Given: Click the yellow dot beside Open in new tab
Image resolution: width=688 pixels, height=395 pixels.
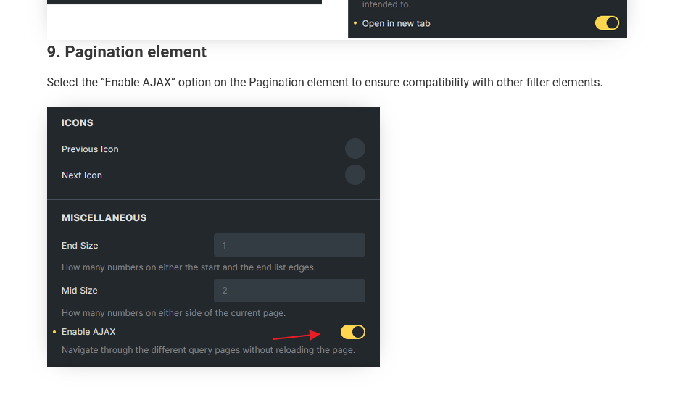Looking at the screenshot, I should pyautogui.click(x=355, y=24).
